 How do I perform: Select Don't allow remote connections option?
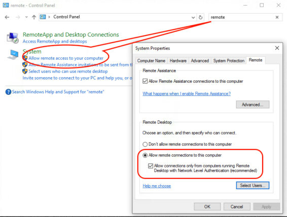pyautogui.click(x=145, y=144)
